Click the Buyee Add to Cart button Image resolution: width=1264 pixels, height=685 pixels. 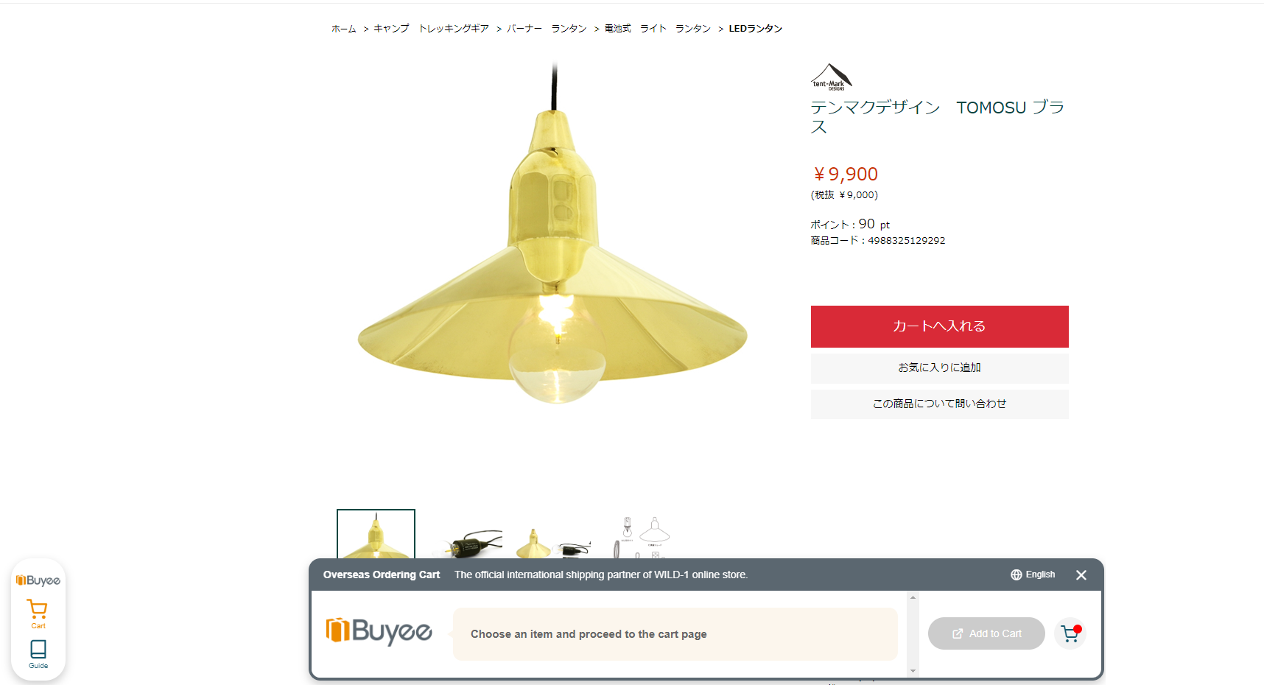(x=986, y=633)
